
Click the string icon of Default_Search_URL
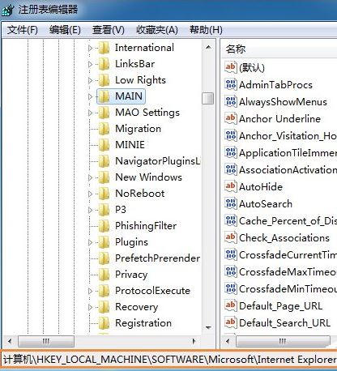tap(231, 322)
